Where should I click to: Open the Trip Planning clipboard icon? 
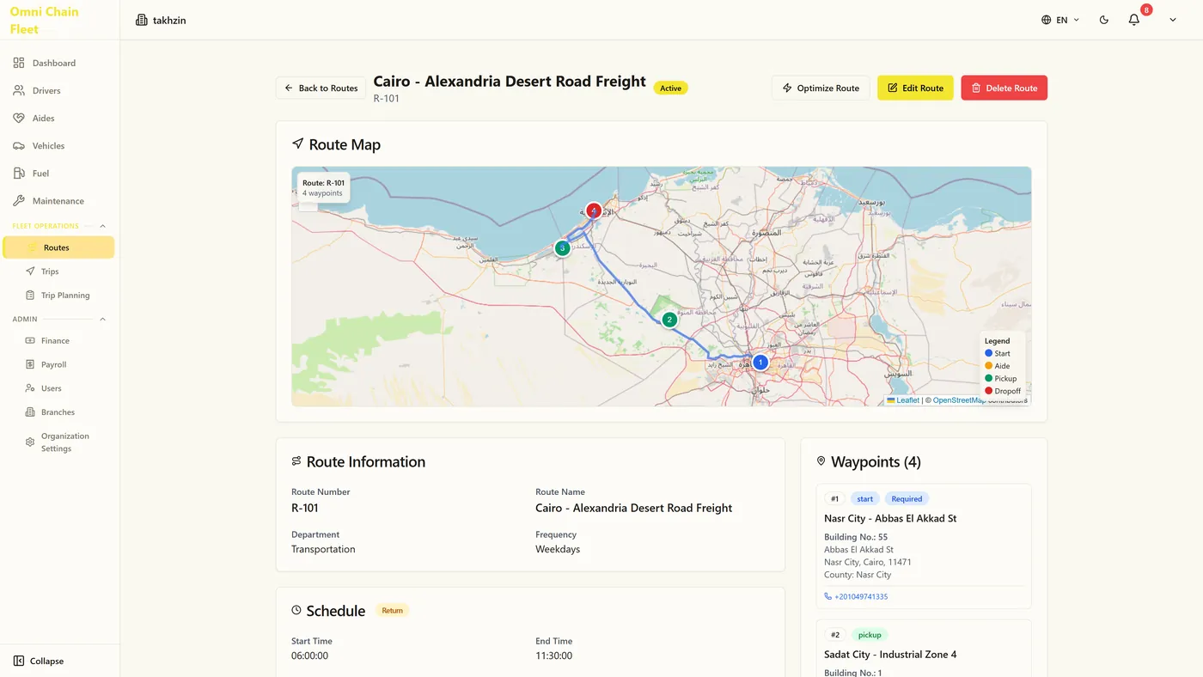click(x=30, y=295)
